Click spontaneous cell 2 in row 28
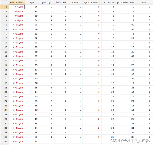Screen dimensions: 153x145 click(92, 128)
